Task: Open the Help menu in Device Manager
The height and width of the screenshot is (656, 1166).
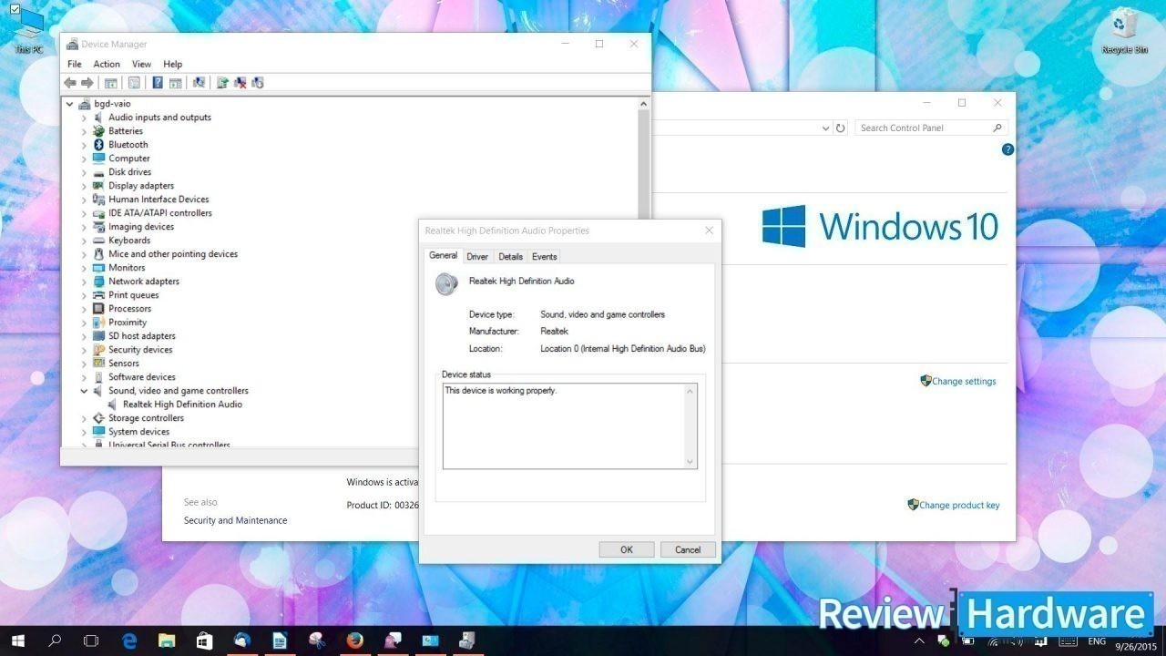Action: pyautogui.click(x=173, y=64)
